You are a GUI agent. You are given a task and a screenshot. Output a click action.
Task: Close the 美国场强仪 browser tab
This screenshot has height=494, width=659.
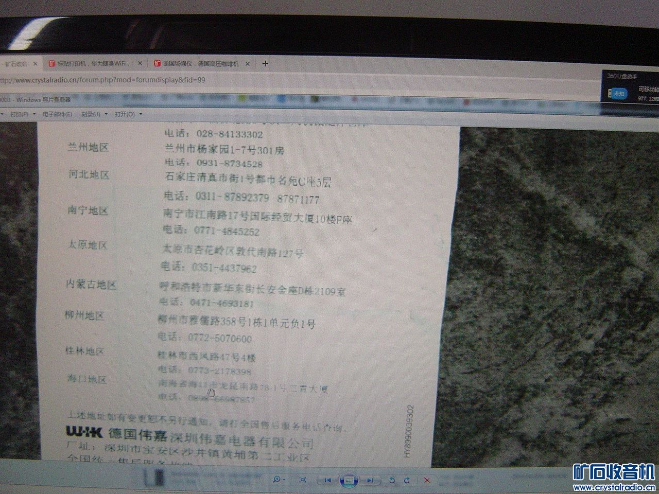point(248,64)
